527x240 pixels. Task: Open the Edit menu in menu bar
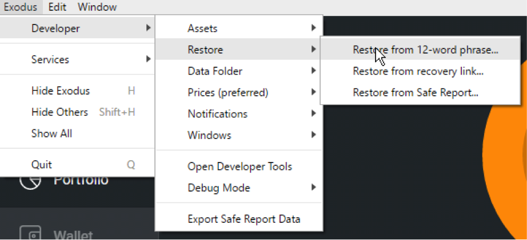click(57, 7)
